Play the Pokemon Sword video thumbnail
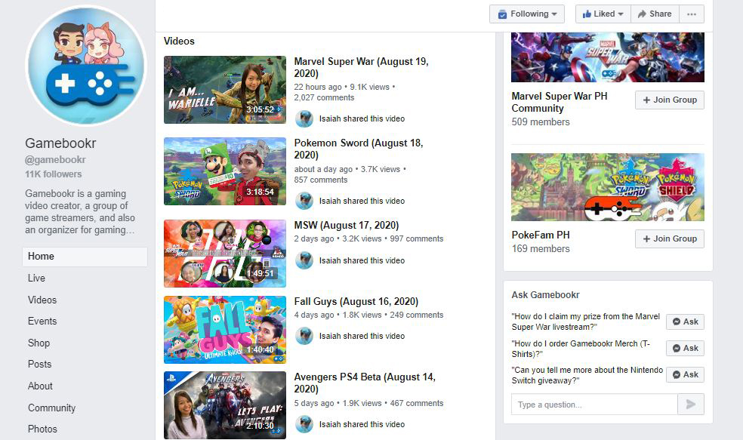Screen dimensions: 743x440 pyautogui.click(x=225, y=171)
